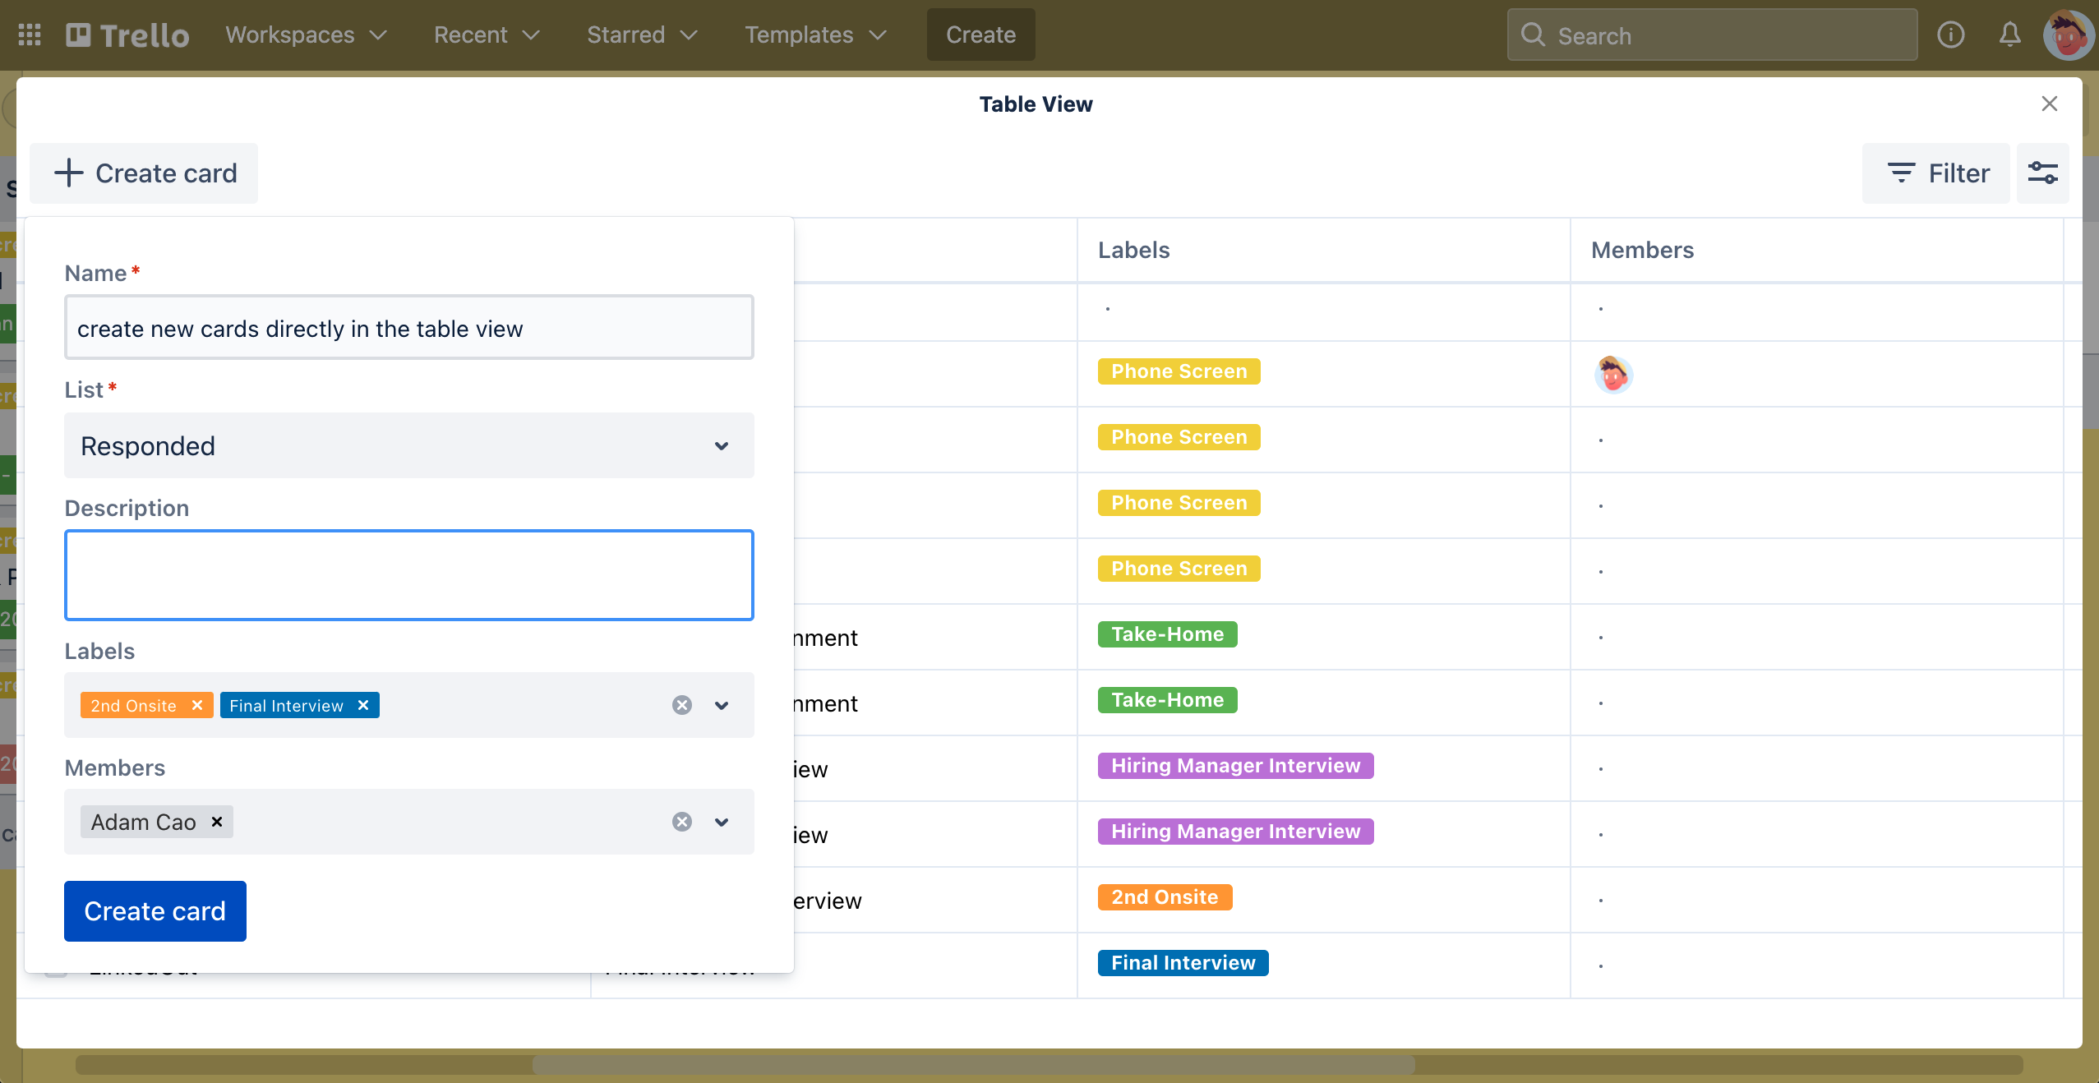Click the blue Create card button
2099x1083 pixels.
155,910
